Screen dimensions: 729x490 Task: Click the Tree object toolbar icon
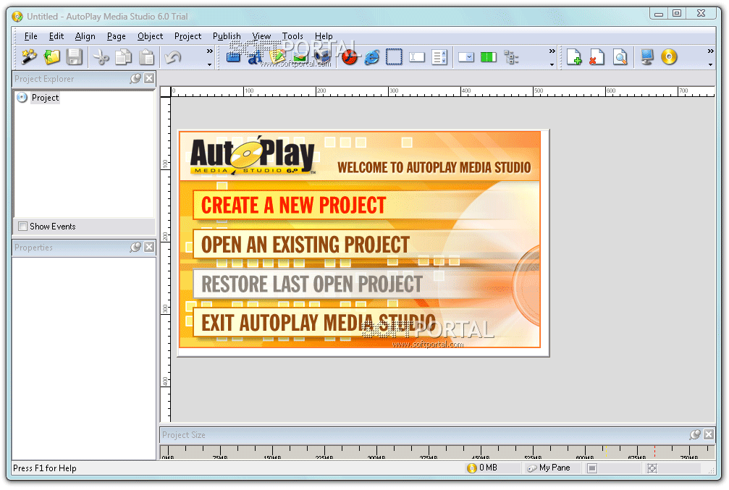tap(511, 57)
